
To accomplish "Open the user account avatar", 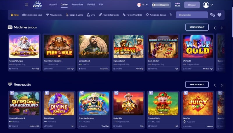I will 206,5.
